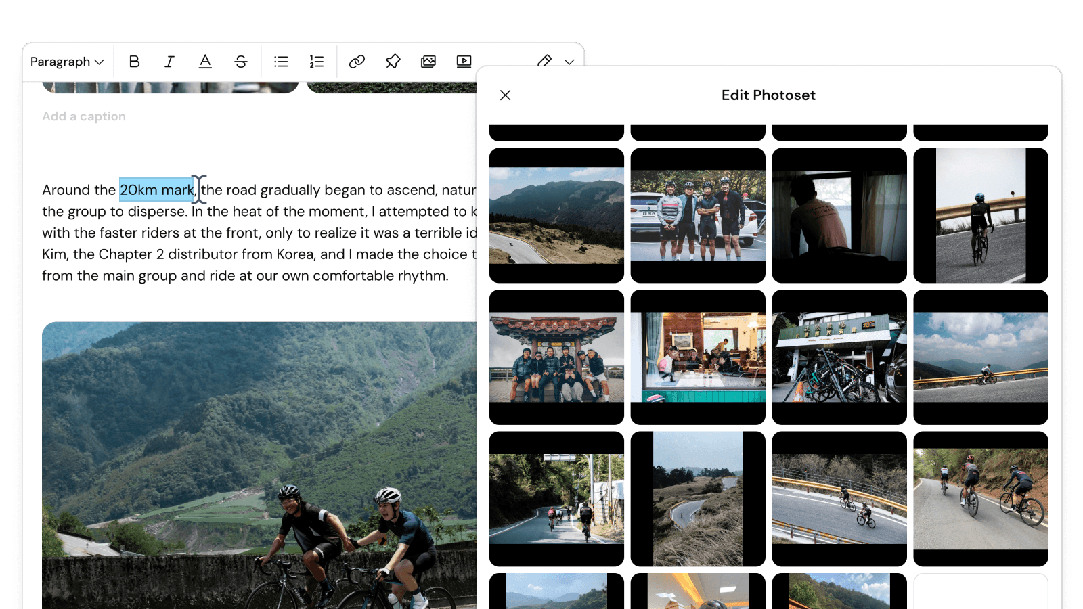Image resolution: width=1083 pixels, height=609 pixels.
Task: Open the Paragraph style dropdown
Action: coord(67,62)
